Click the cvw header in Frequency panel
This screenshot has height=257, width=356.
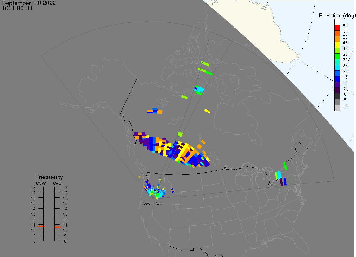pyautogui.click(x=41, y=183)
